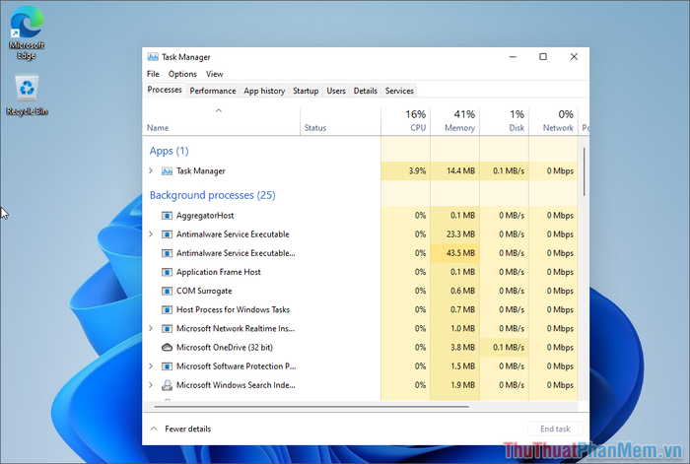The width and height of the screenshot is (690, 464).
Task: Click the 3.9% CPU cell
Action: click(x=405, y=171)
